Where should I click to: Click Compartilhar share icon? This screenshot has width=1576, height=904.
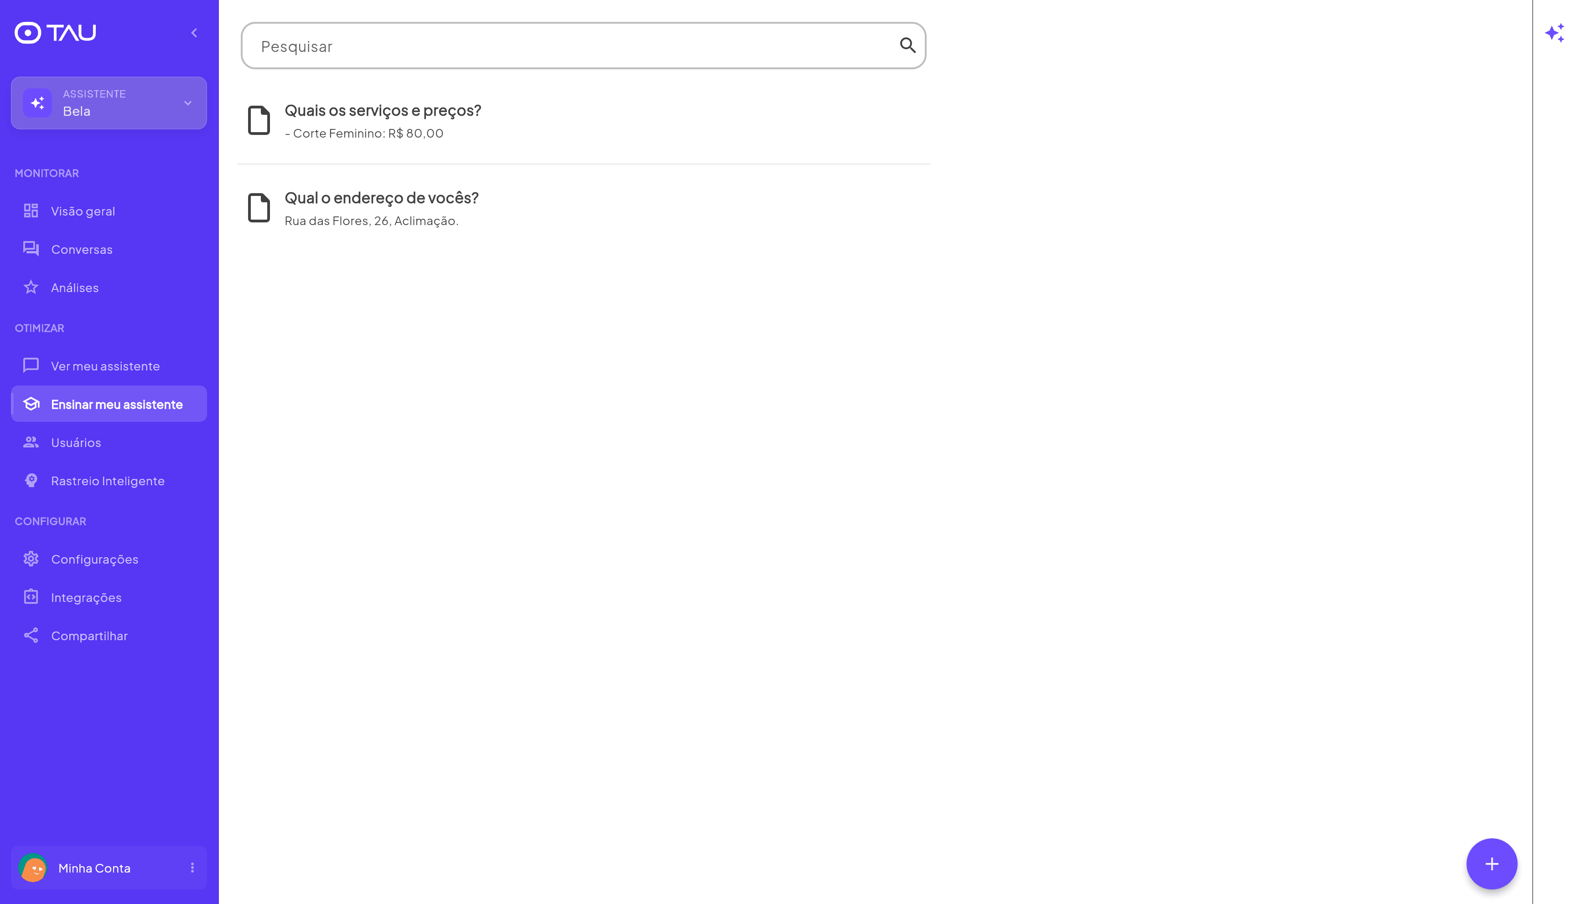coord(31,636)
